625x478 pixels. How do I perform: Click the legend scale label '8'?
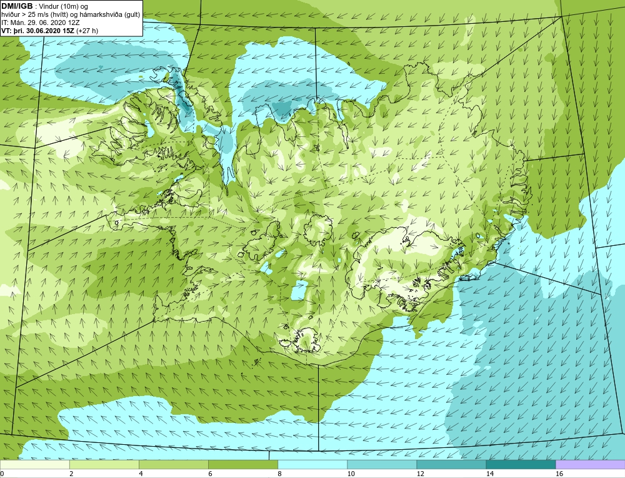(279, 474)
